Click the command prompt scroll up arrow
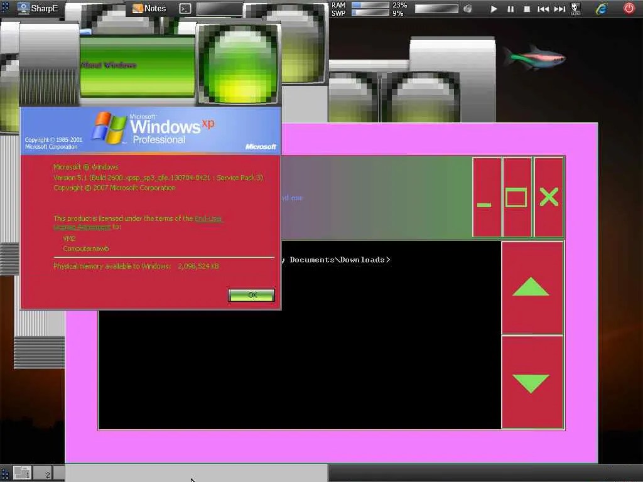Screen dimensions: 643x482 tap(532, 287)
